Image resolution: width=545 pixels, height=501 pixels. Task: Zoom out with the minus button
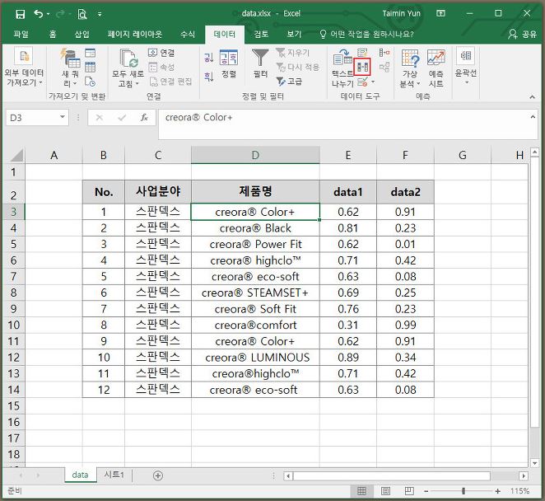426,491
